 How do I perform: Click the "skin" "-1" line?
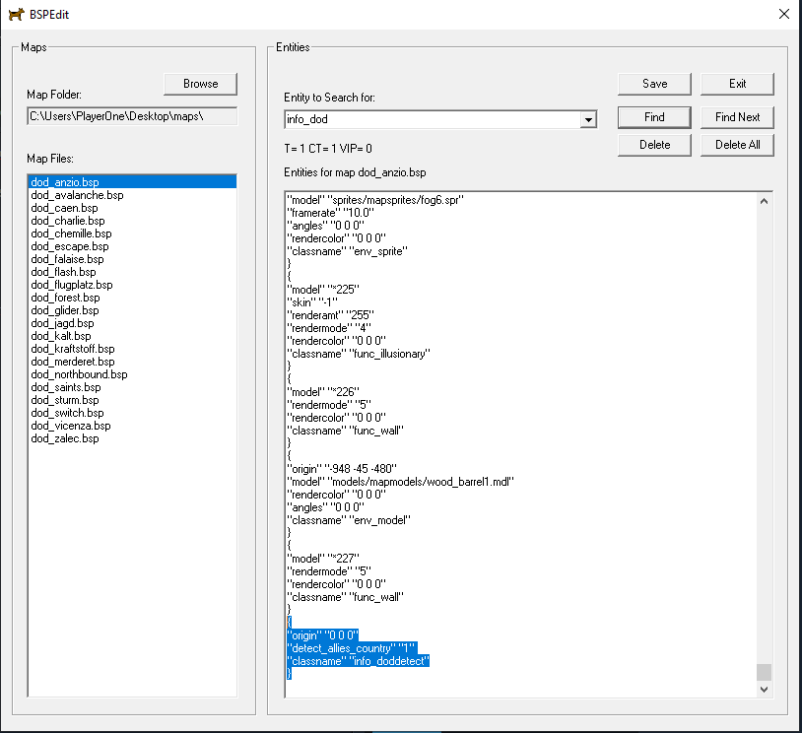click(312, 302)
